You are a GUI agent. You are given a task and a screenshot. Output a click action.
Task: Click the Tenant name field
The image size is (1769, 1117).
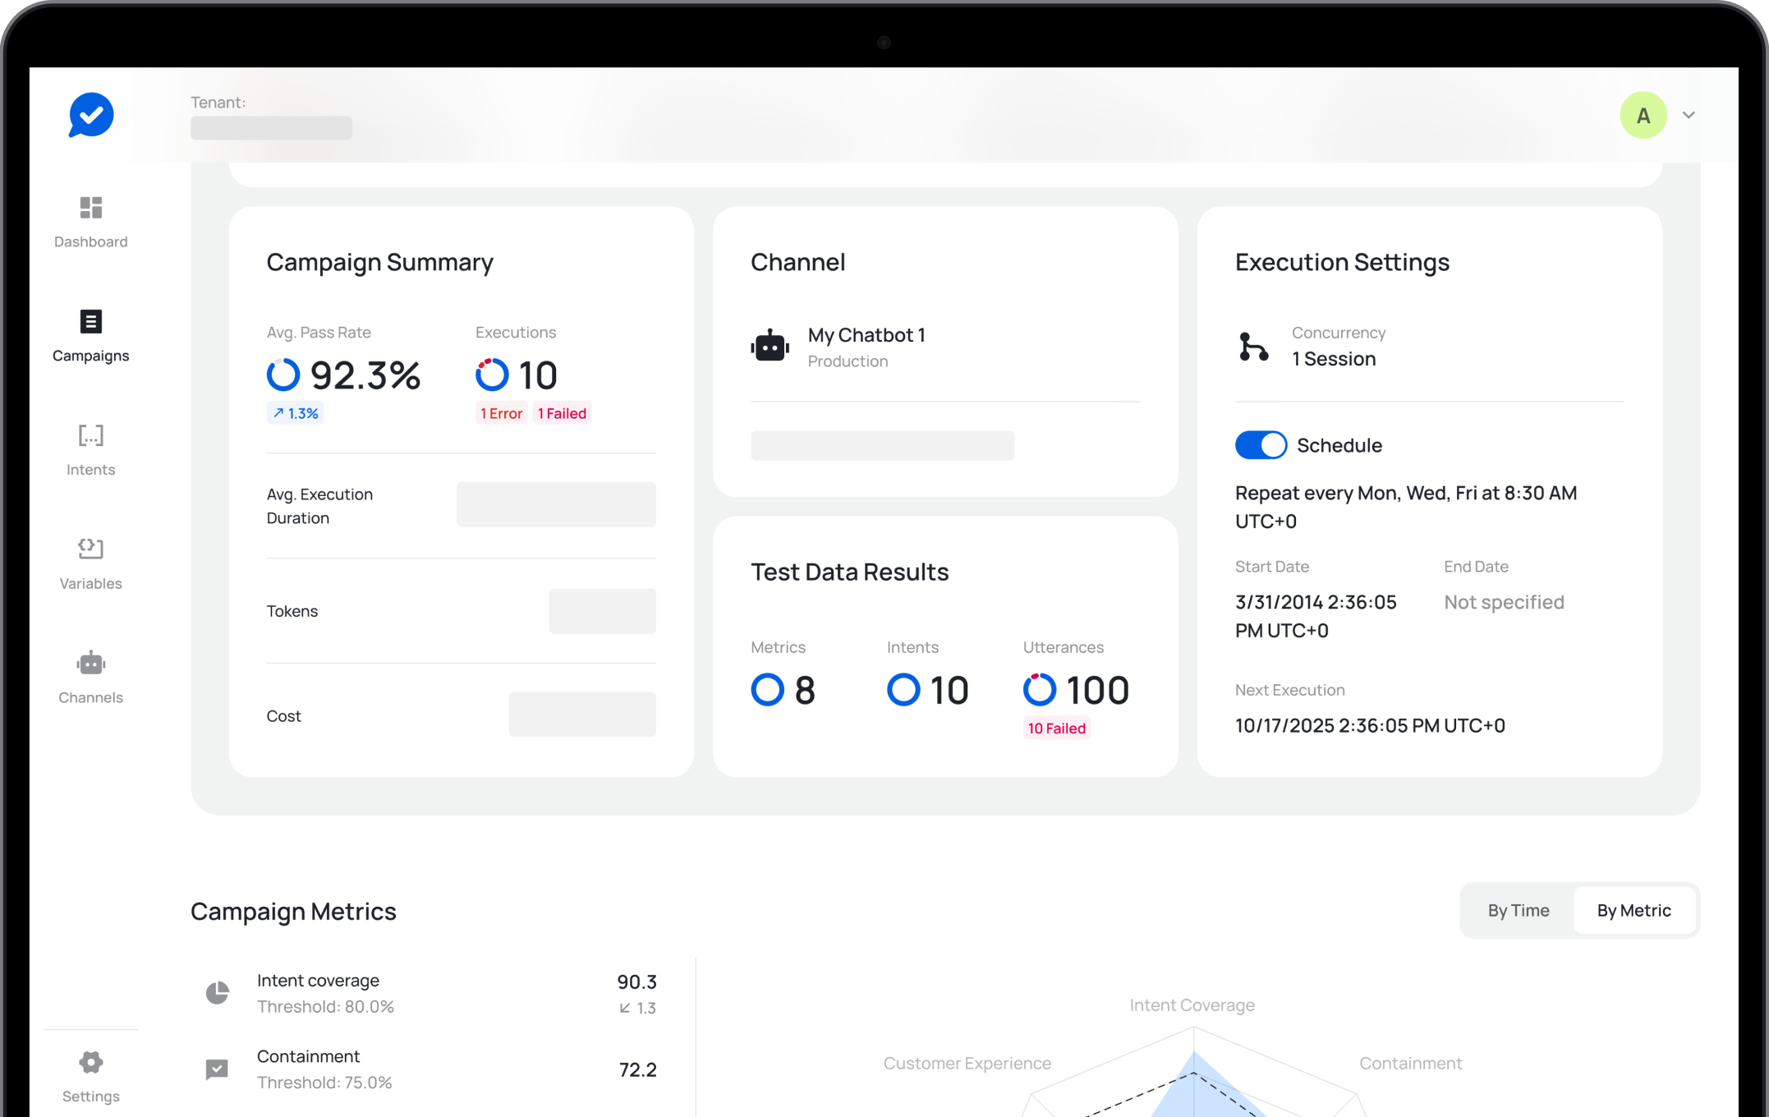coord(271,128)
